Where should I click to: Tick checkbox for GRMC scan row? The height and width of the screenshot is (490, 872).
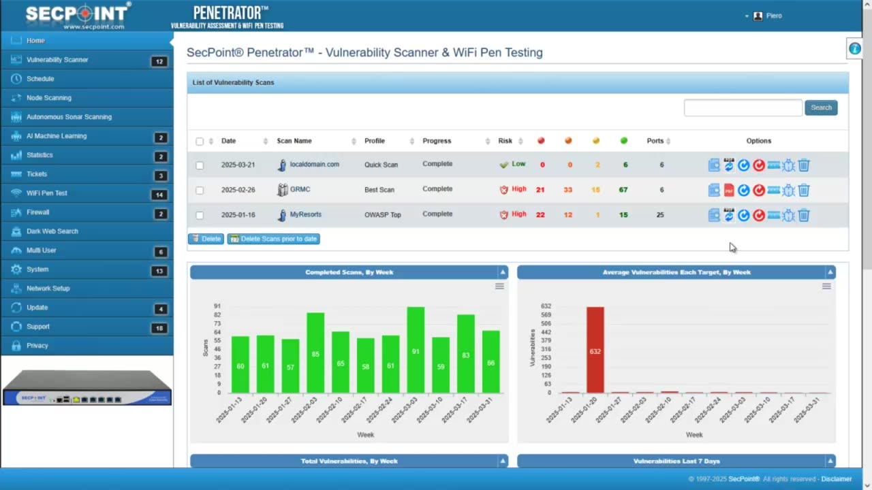(x=200, y=191)
